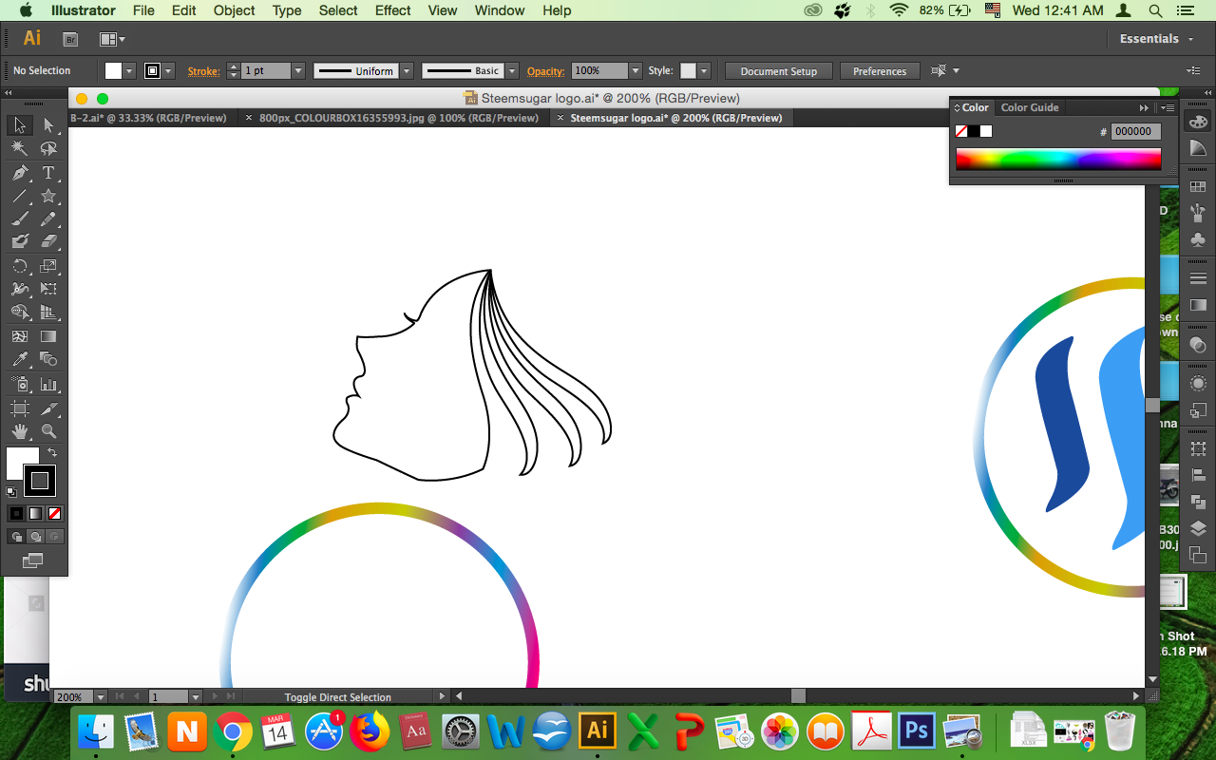Select the Lasso tool

tap(48, 149)
